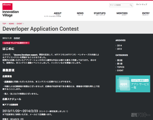Click the CATEGORIES heading
This screenshot has width=153, height=120.
[x=122, y=55]
